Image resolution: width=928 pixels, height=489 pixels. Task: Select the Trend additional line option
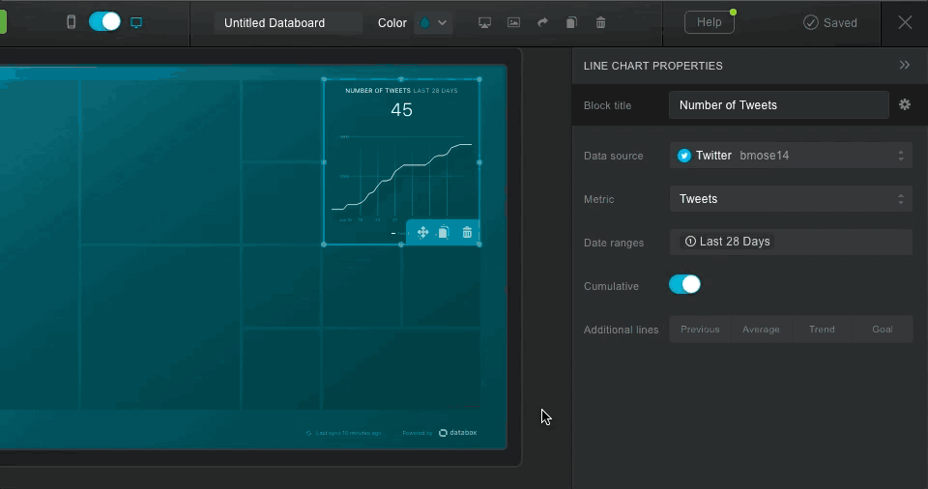tap(822, 330)
